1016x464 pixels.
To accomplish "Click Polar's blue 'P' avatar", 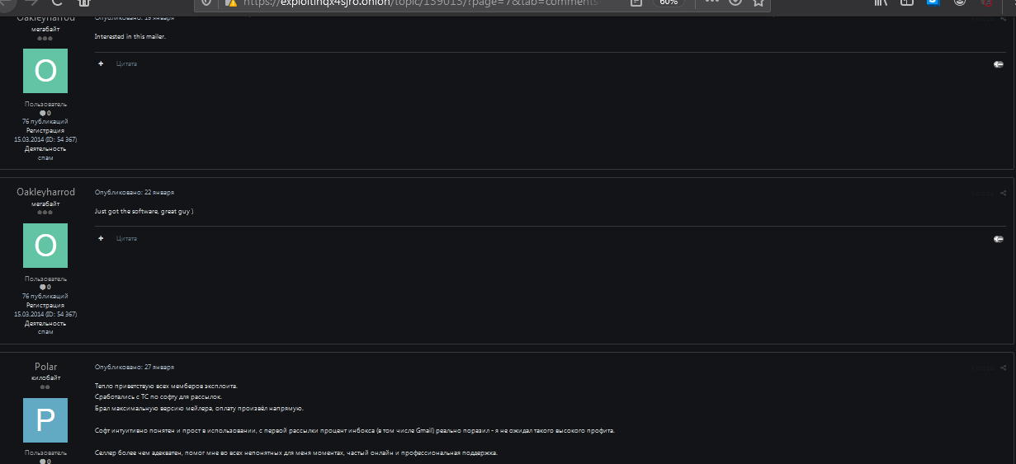I will pyautogui.click(x=45, y=420).
